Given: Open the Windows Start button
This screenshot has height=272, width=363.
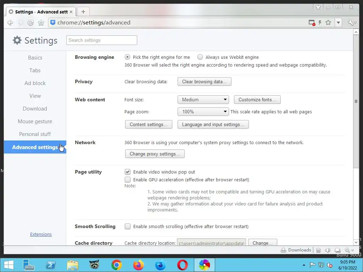Looking at the screenshot, I should pyautogui.click(x=9, y=265).
